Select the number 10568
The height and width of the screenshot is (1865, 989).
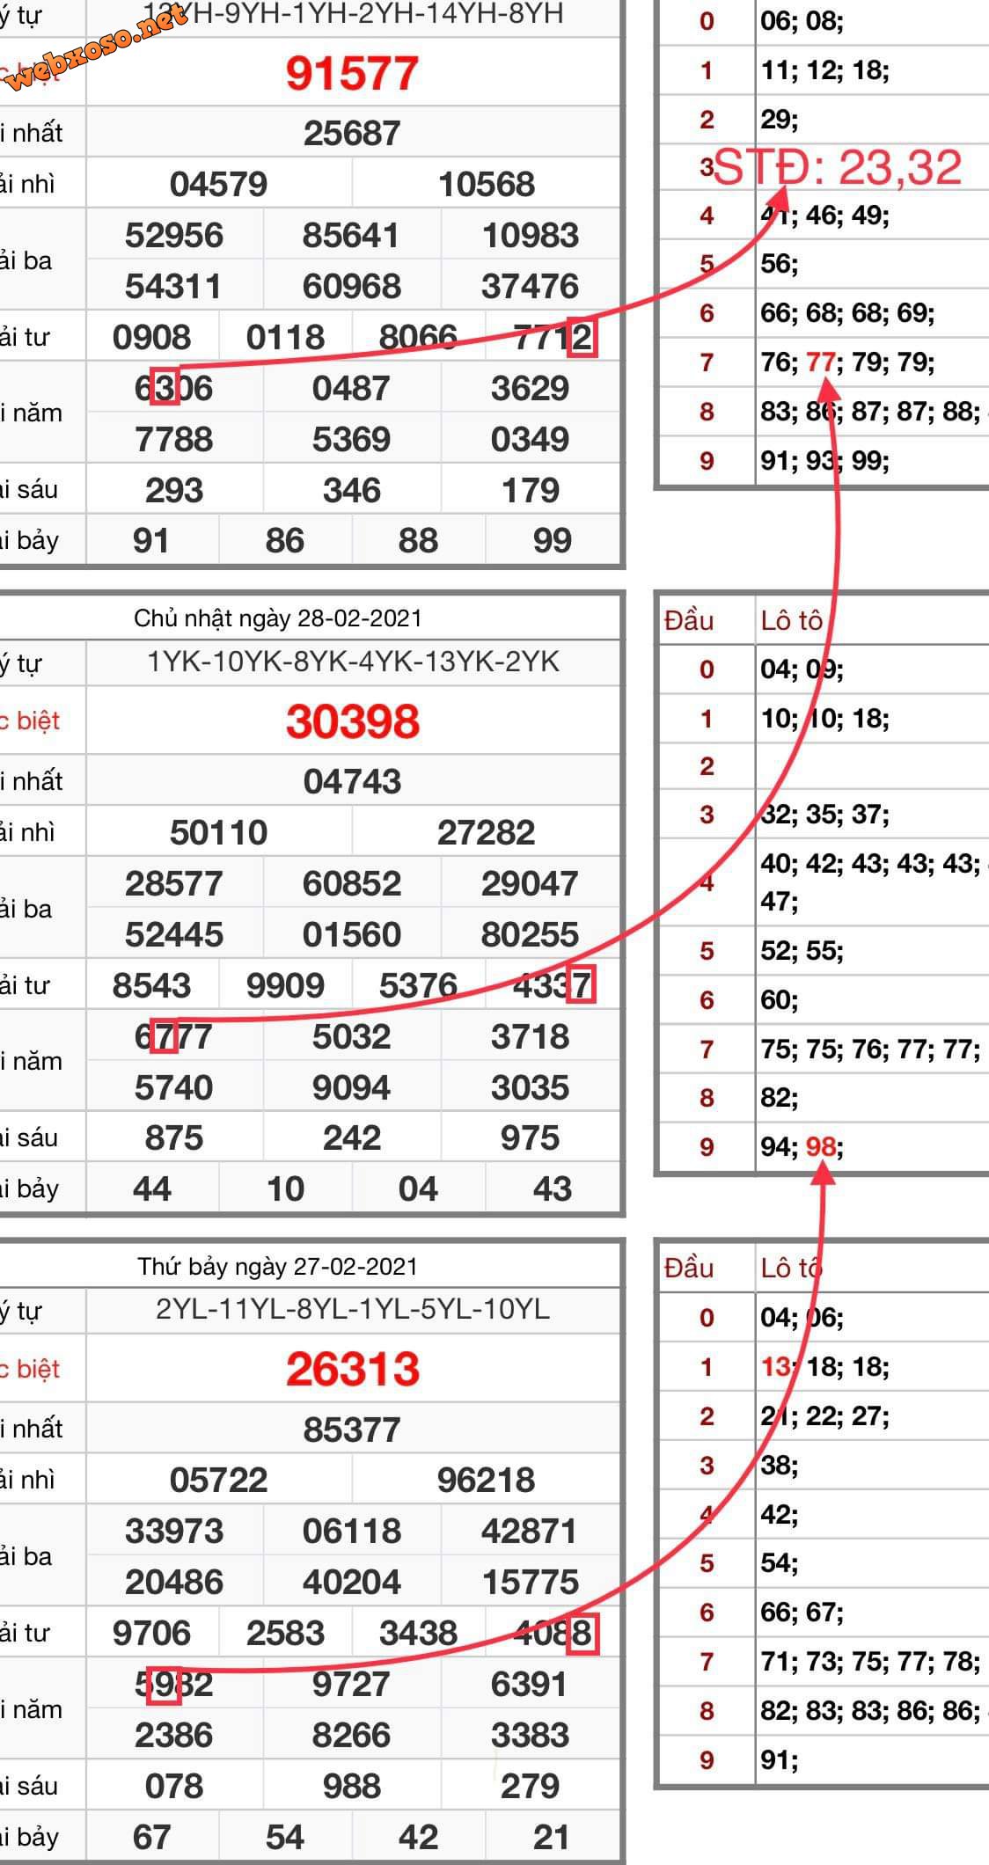point(487,185)
